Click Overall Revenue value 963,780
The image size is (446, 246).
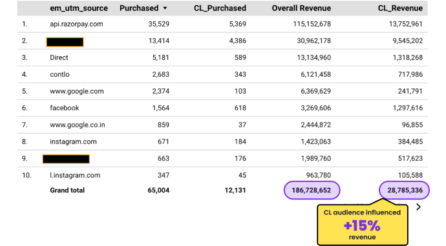(x=319, y=175)
